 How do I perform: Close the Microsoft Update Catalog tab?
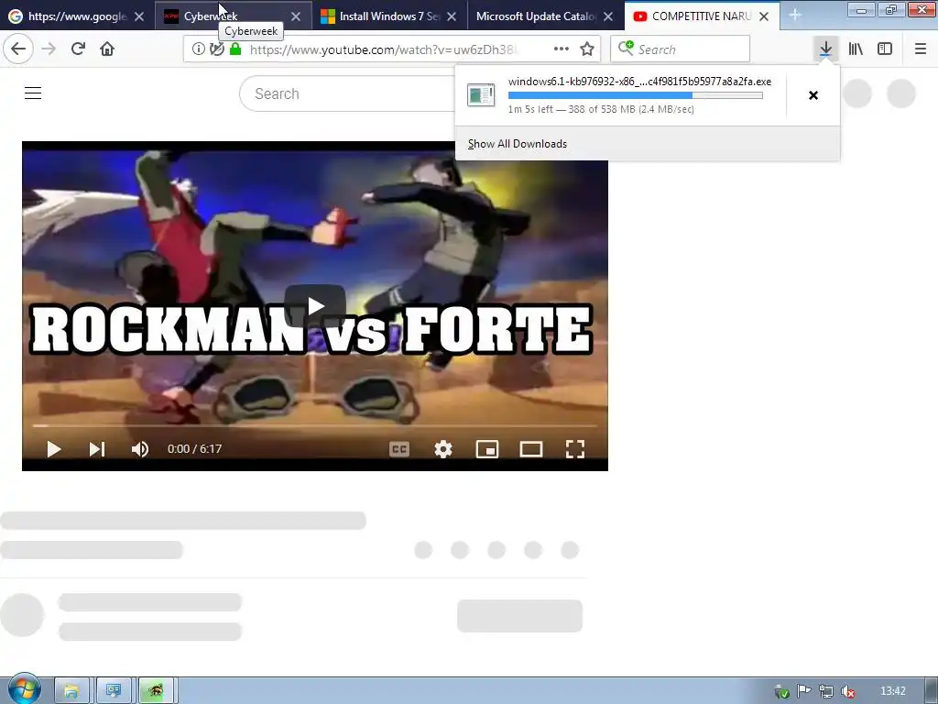[x=608, y=16]
